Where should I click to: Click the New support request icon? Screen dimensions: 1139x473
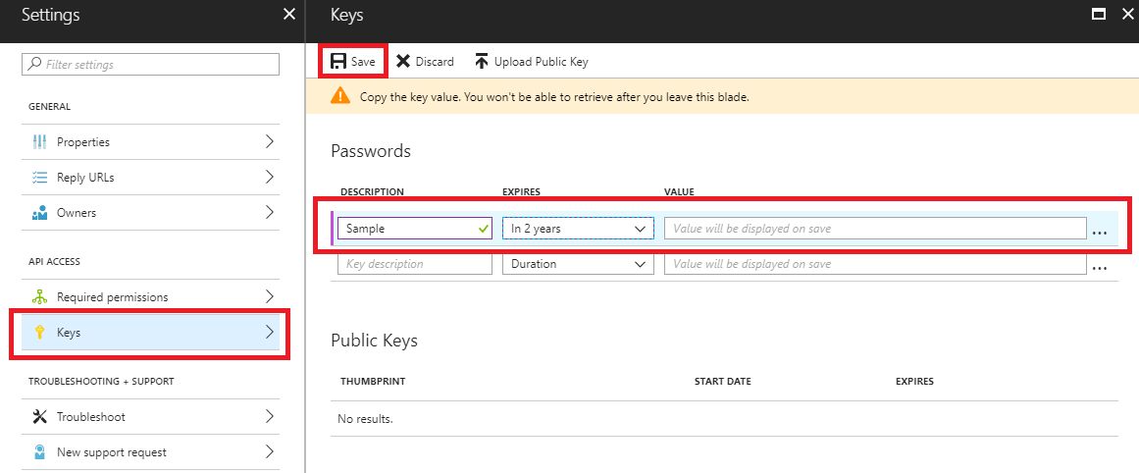(40, 452)
